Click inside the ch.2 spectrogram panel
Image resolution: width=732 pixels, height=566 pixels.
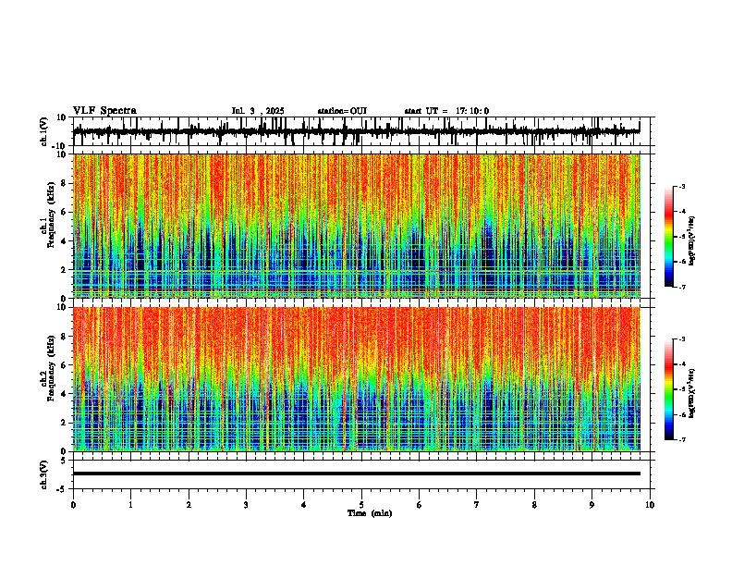pyautogui.click(x=357, y=379)
